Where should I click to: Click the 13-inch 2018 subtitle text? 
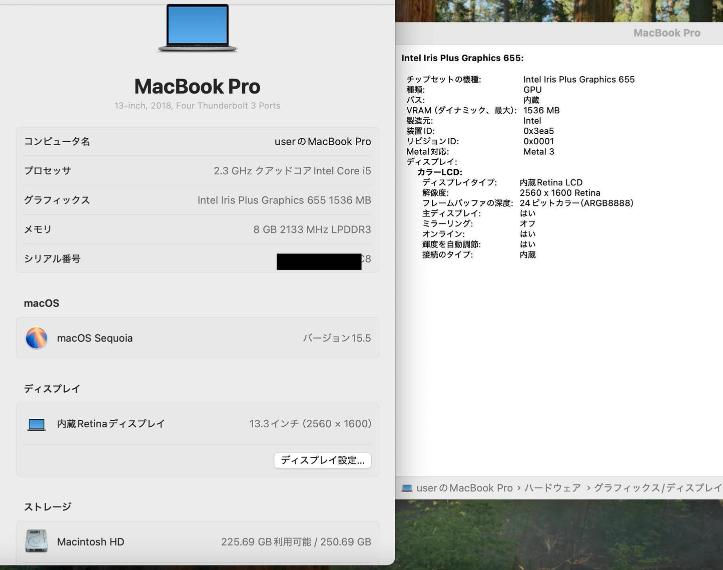[197, 105]
